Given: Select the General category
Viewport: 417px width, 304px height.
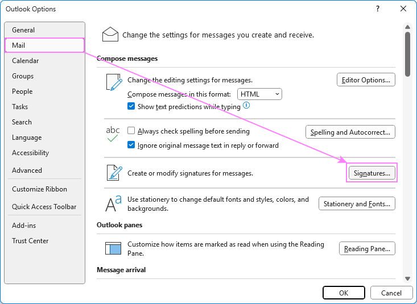Looking at the screenshot, I should (x=45, y=30).
